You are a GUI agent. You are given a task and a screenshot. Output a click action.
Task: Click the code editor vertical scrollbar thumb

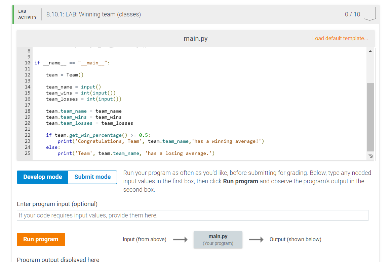[370, 117]
